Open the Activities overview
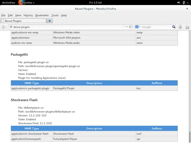 click(x=9, y=3)
